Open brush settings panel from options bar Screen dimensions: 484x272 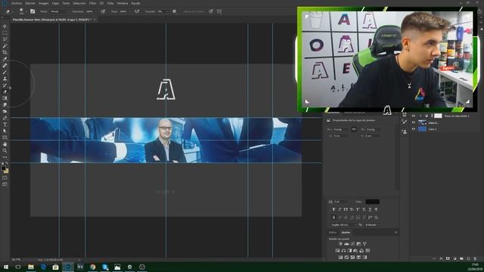click(x=33, y=11)
